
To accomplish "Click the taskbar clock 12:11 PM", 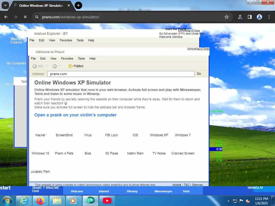I will coord(261,201).
